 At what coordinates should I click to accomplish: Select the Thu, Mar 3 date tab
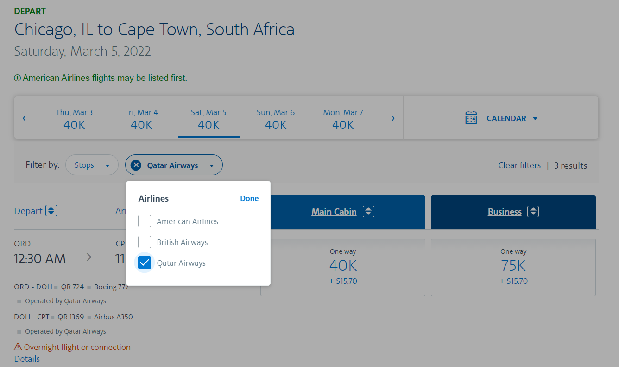tap(74, 118)
